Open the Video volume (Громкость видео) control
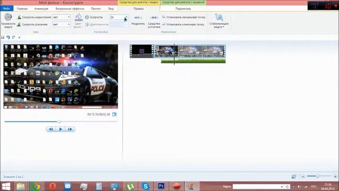 [x=8, y=21]
